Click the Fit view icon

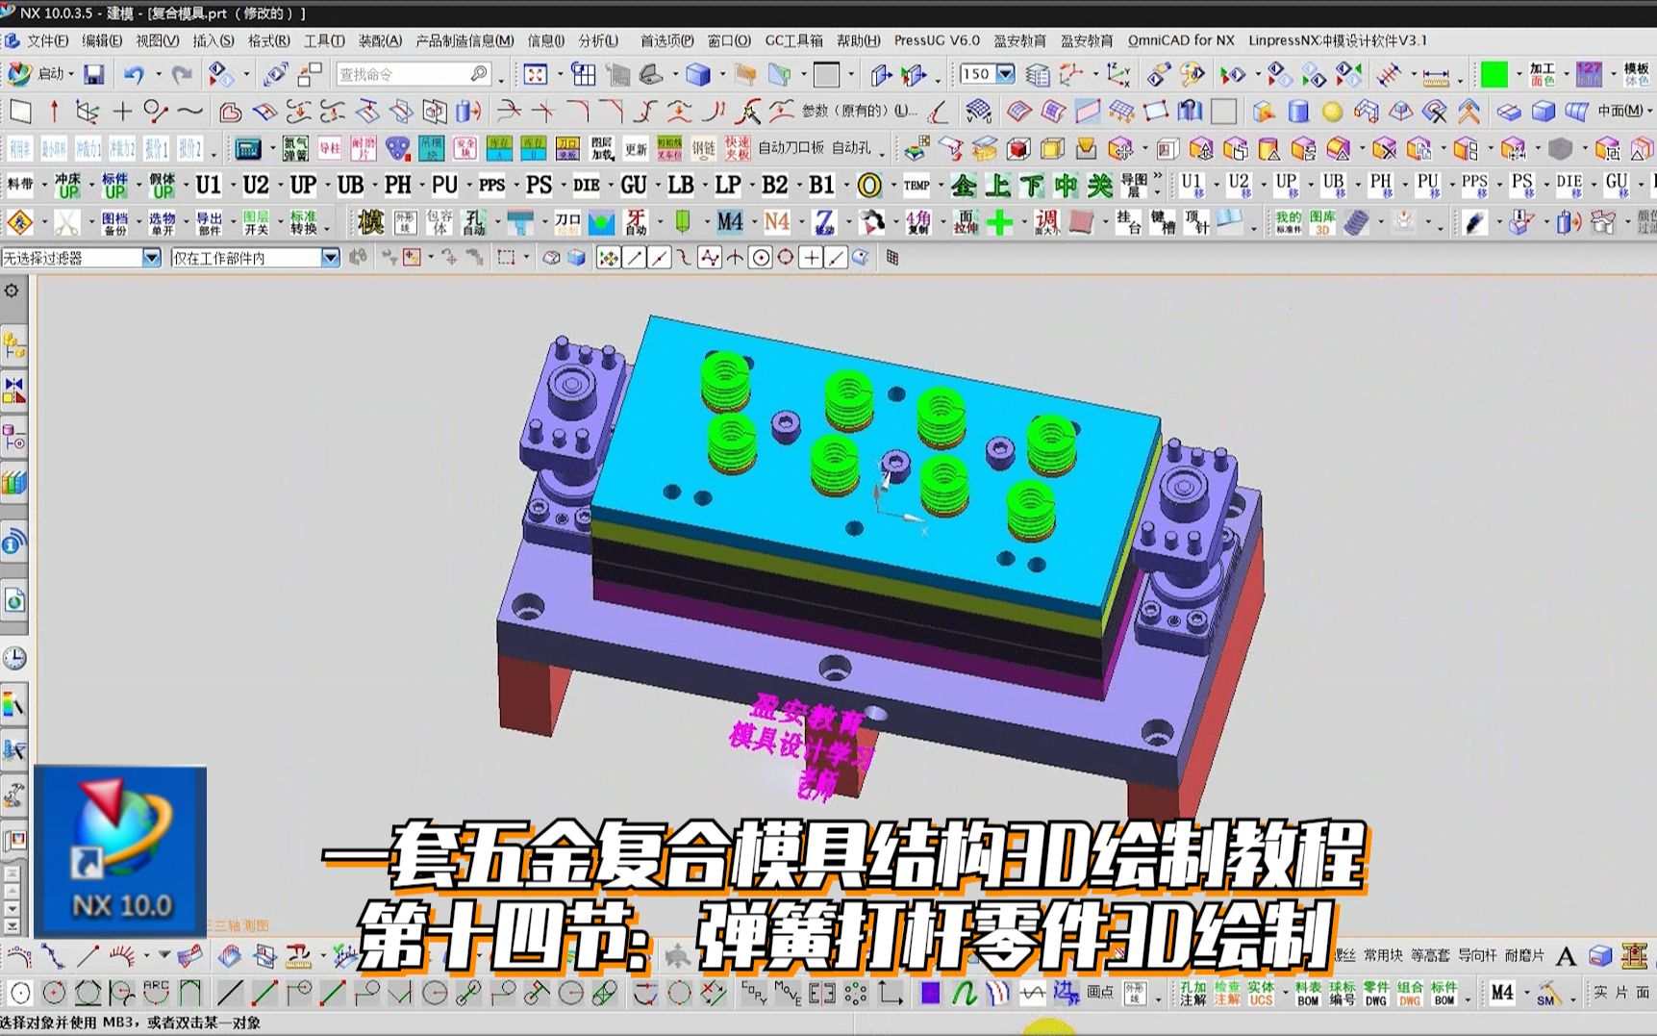[x=536, y=74]
